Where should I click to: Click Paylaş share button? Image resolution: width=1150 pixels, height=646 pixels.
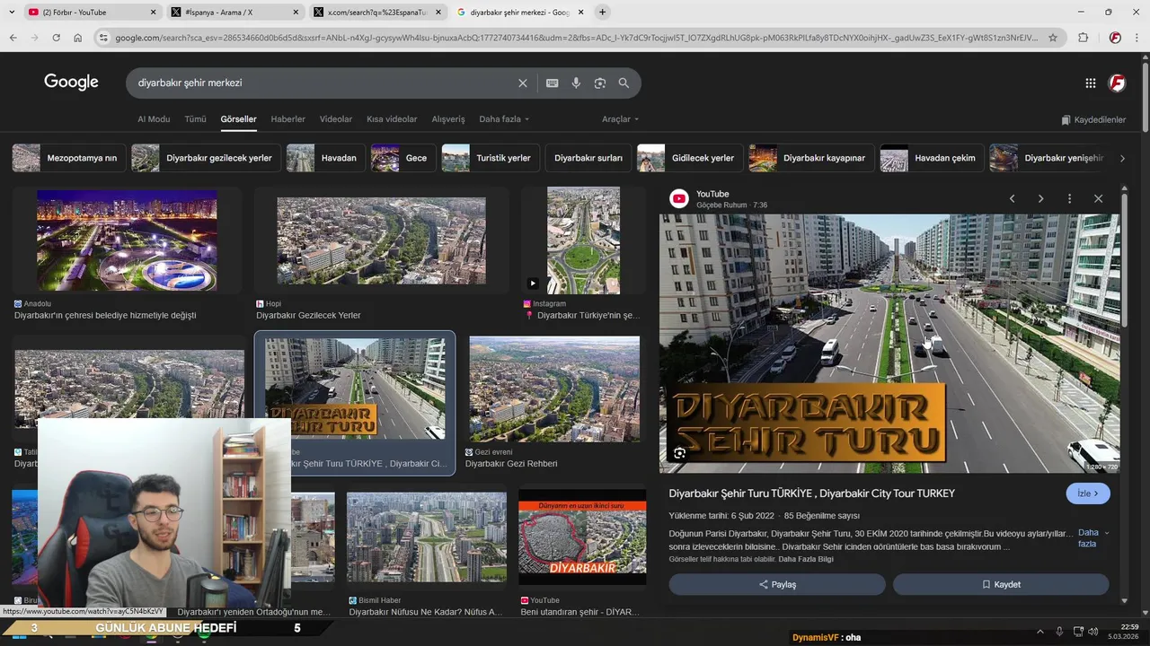pos(777,584)
